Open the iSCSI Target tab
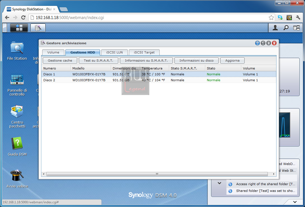Screen dimensions: 305x207 144,52
